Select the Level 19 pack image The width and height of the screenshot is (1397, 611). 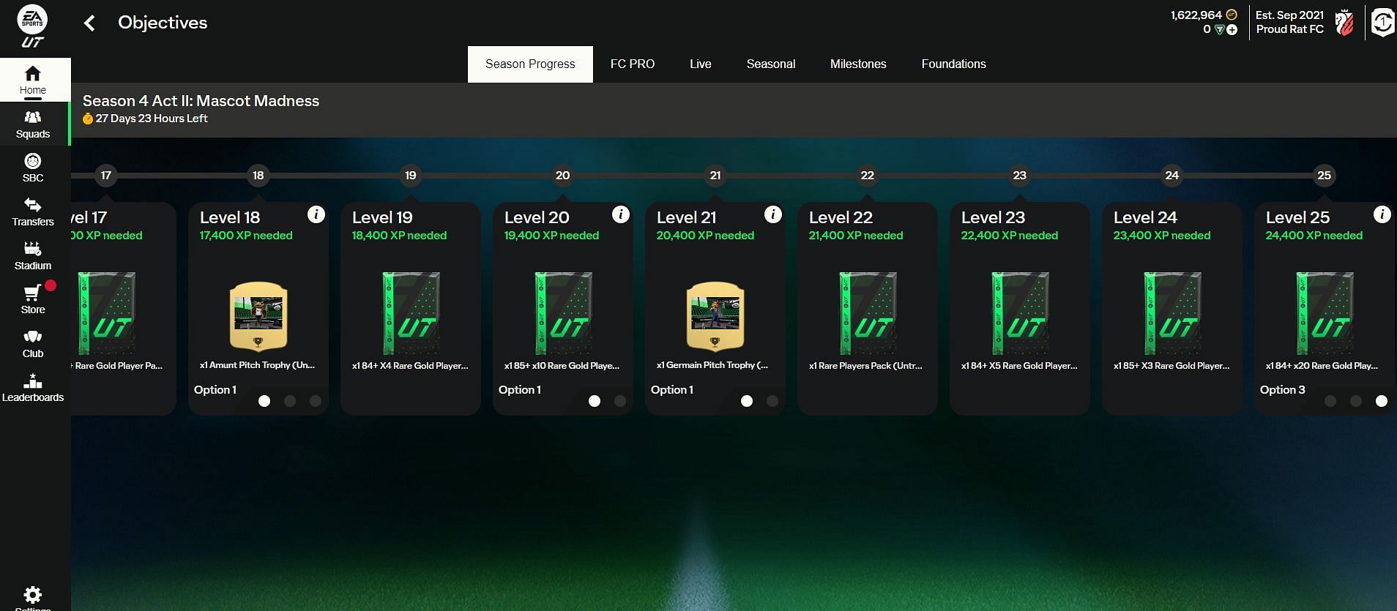click(x=411, y=313)
